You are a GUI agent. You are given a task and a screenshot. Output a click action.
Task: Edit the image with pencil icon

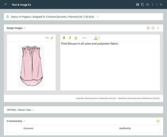tap(52, 38)
